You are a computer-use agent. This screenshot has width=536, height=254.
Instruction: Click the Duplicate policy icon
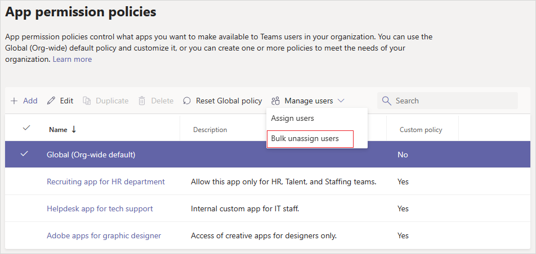point(87,101)
